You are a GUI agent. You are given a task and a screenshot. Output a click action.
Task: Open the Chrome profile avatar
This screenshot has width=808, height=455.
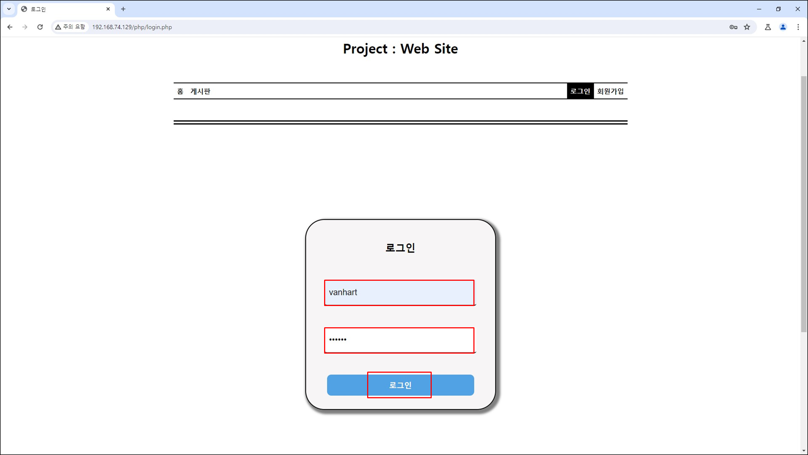(783, 27)
